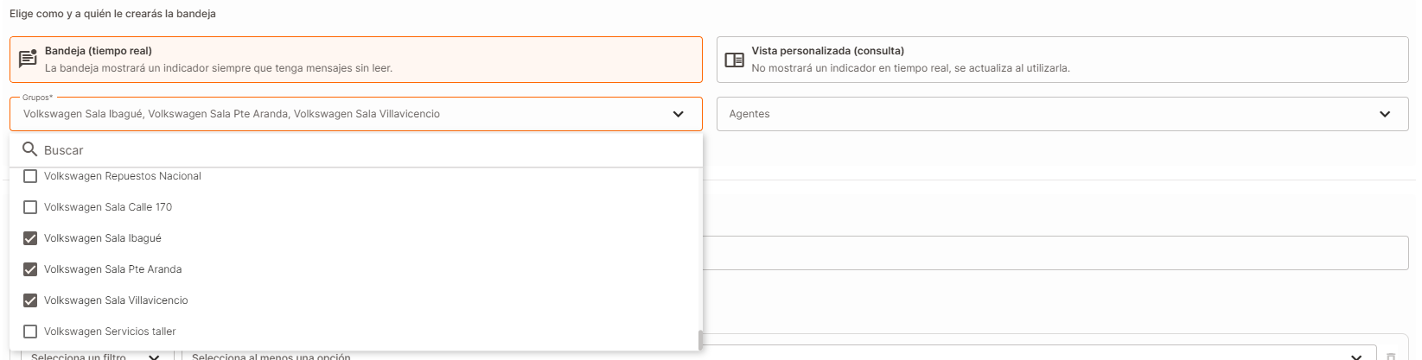
Task: Click the magnifier search icon
Action: click(29, 149)
